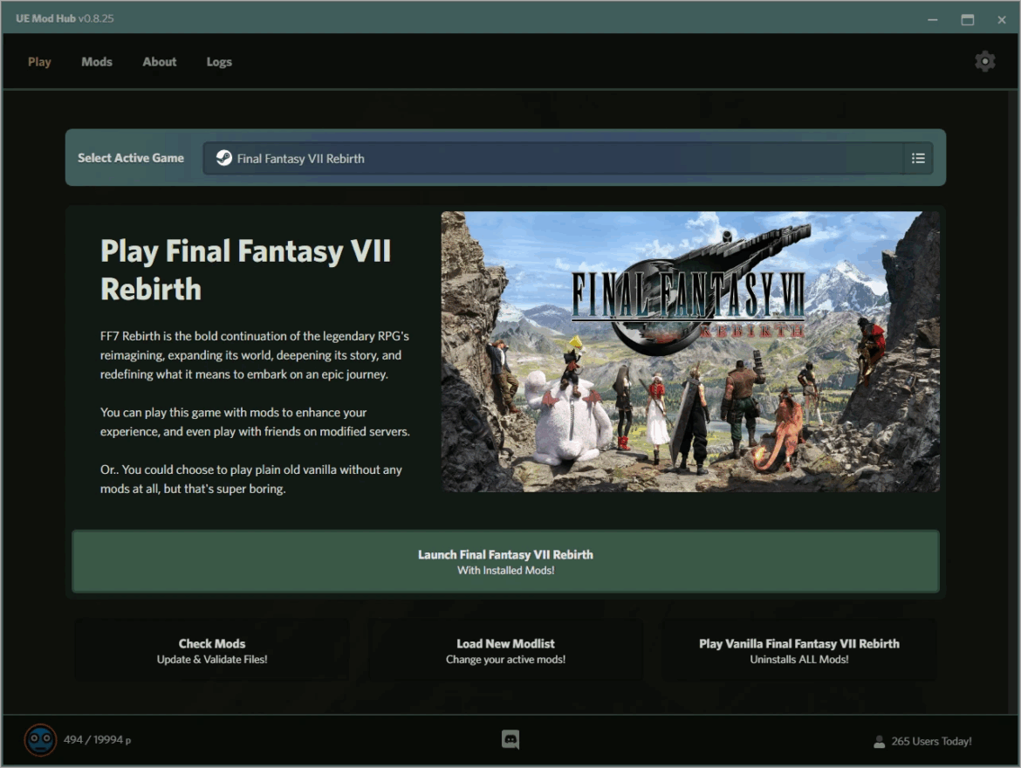Click the blue user avatar icon
Screen dimensions: 1021x768
[x=40, y=740]
